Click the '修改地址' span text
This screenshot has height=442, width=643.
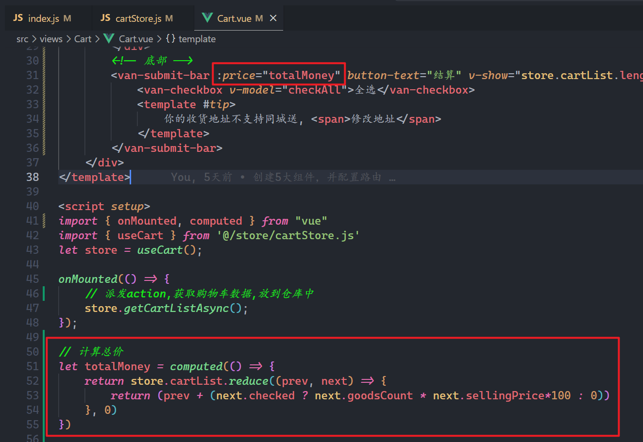[x=373, y=119]
